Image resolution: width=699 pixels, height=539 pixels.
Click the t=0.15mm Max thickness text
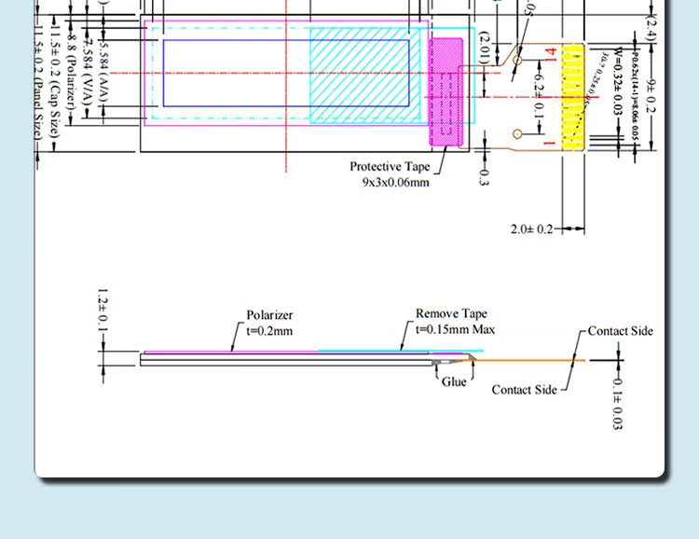click(455, 329)
